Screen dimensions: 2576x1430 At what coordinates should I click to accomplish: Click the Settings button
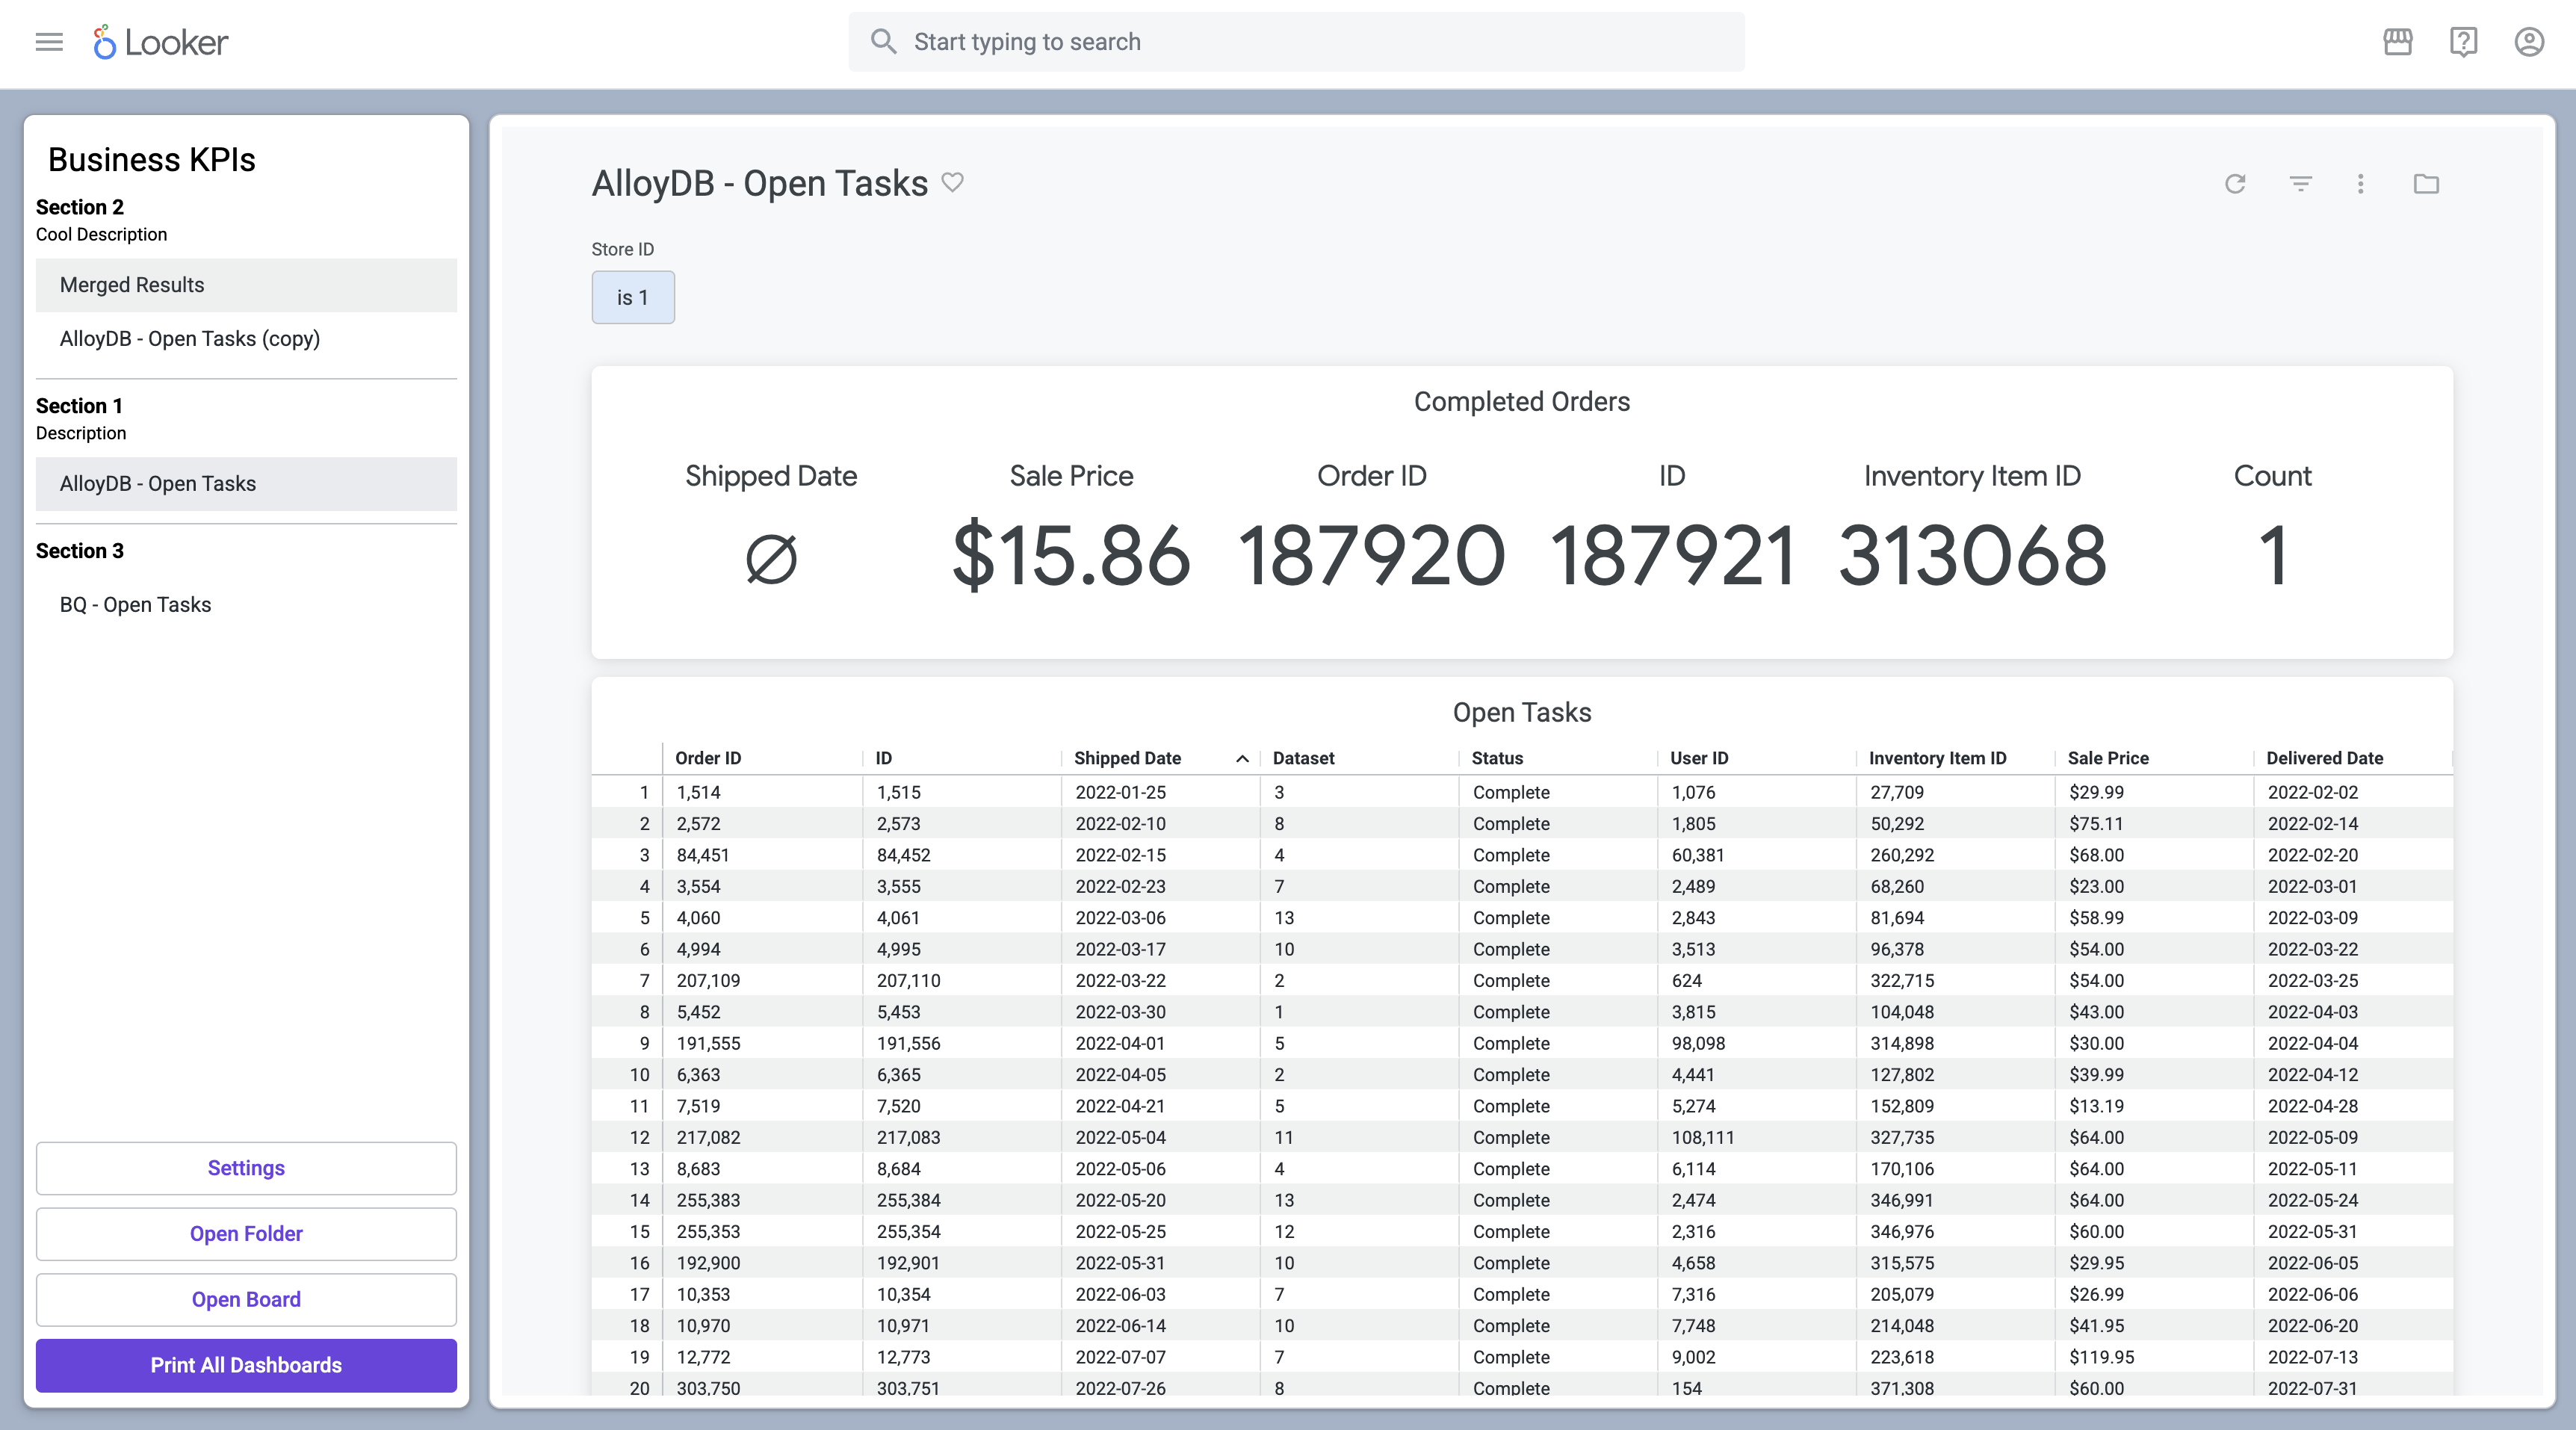click(246, 1168)
